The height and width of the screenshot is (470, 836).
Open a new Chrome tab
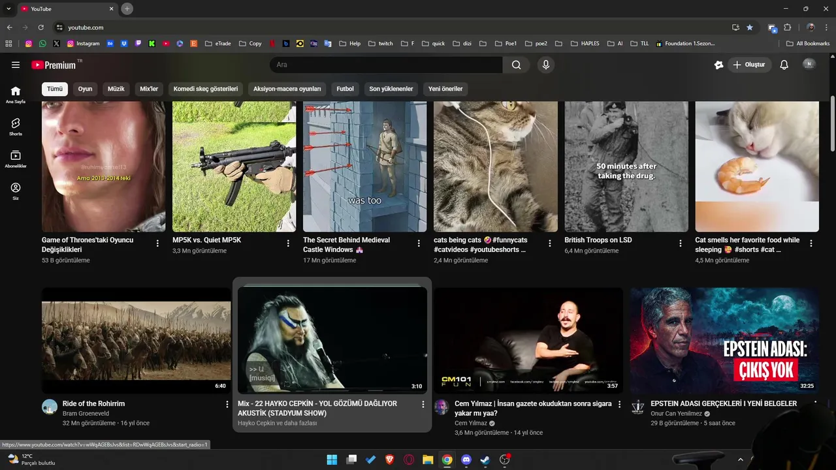(127, 8)
